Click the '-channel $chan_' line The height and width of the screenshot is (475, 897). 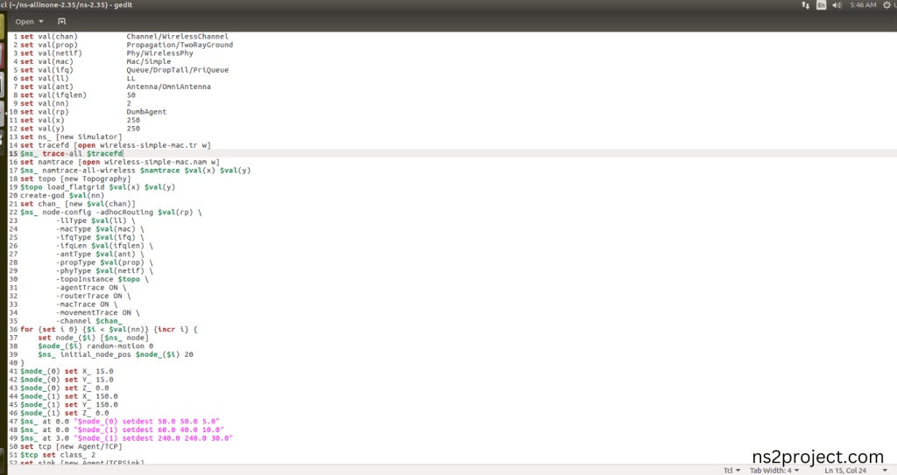tap(89, 321)
